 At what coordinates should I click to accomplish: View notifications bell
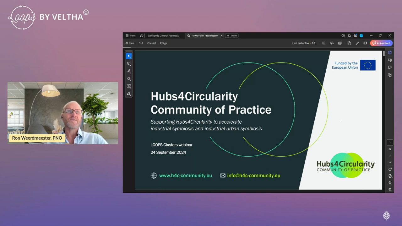pos(349,35)
